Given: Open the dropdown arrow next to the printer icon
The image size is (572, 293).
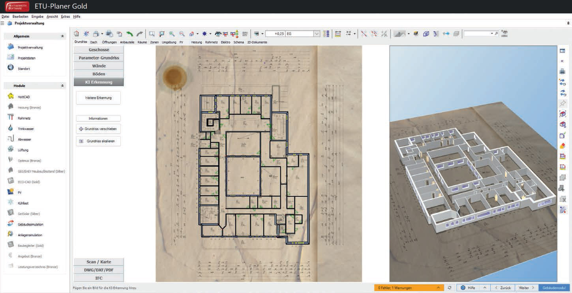Looking at the screenshot, I should [x=102, y=34].
